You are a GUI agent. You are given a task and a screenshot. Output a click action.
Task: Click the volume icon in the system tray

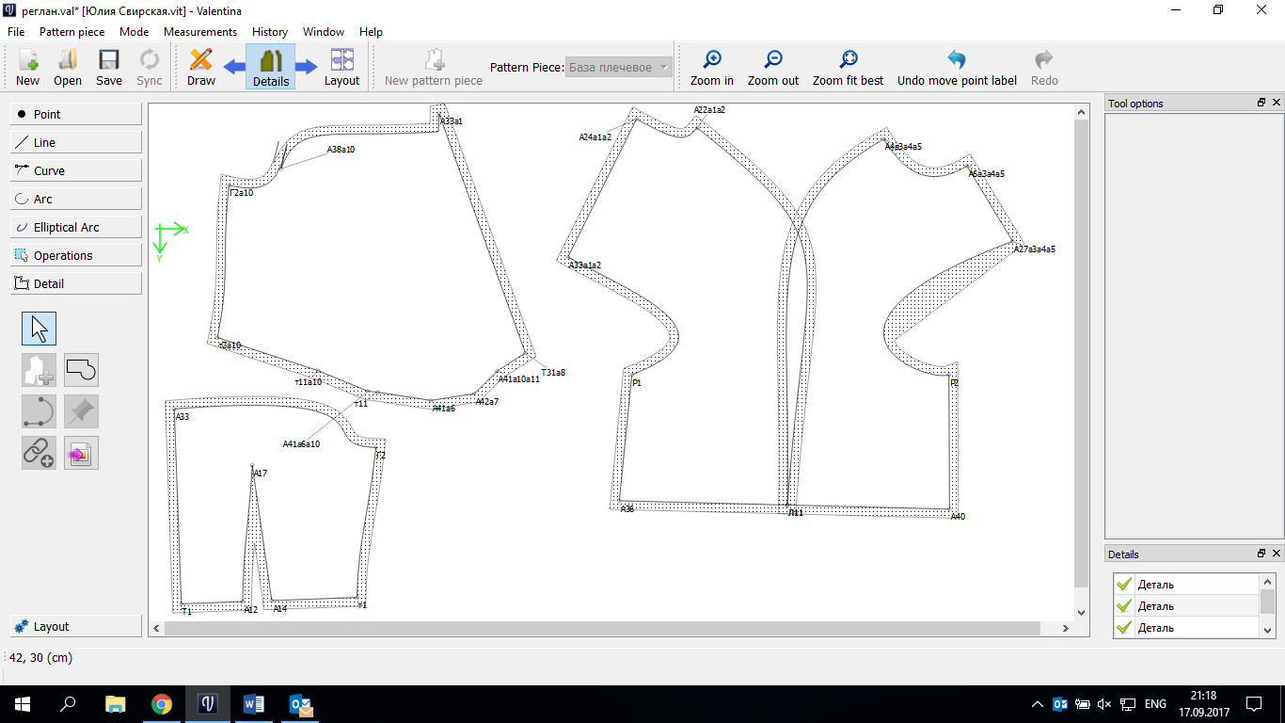(1104, 703)
